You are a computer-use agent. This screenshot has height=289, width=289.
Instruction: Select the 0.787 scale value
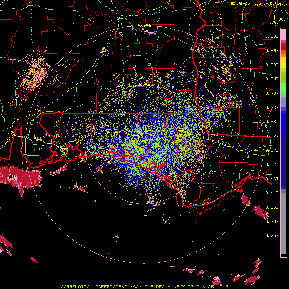click(272, 93)
